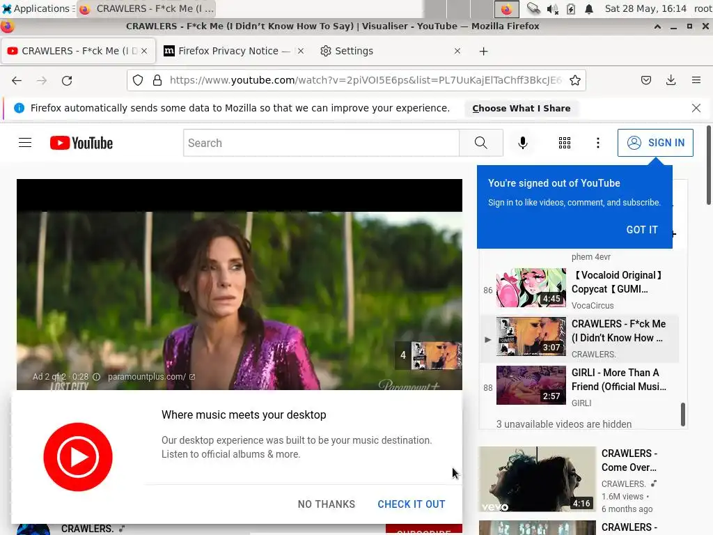Click the clock showing Sat 28 May
Viewport: 713px width, 535px height.
(x=645, y=8)
